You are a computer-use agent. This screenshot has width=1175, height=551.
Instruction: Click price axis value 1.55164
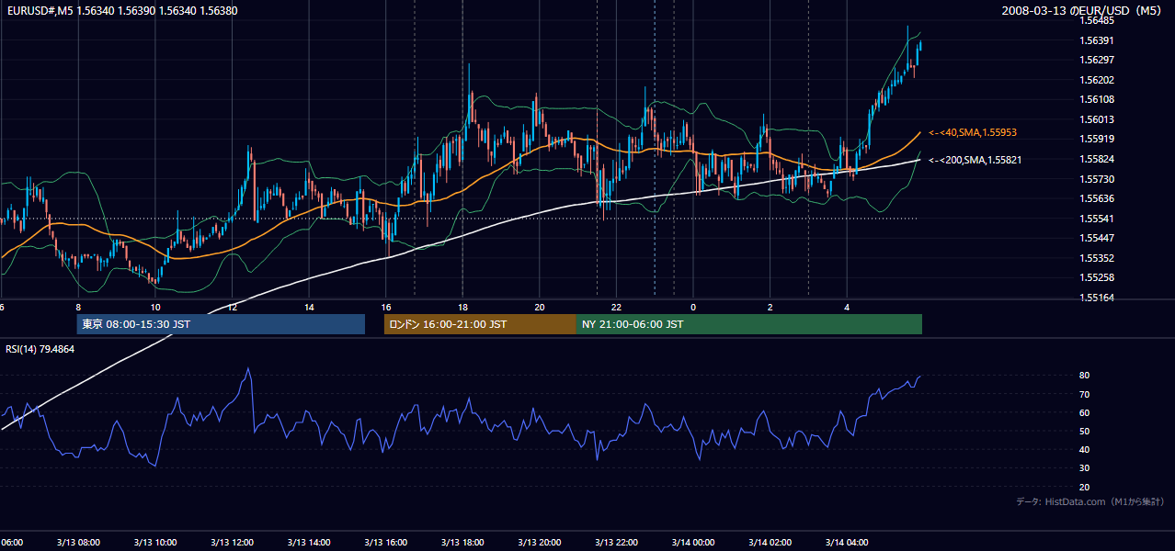(1096, 298)
